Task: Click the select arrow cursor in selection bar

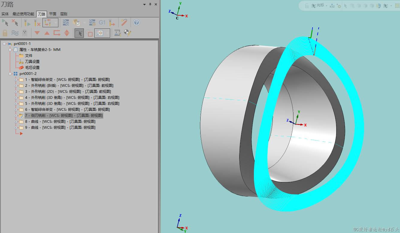Action: [x=346, y=6]
